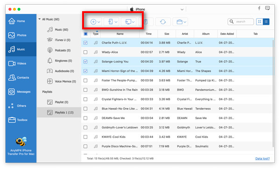Click the Pandemonium album cell
Image resolution: width=280 pixels, height=169 pixels.
(x=206, y=90)
